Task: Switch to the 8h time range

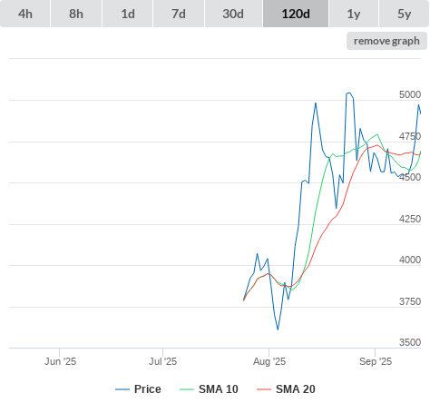Action: pyautogui.click(x=76, y=14)
